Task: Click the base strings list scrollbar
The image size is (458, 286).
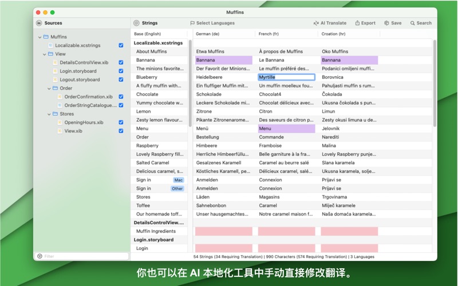Action: coord(190,83)
